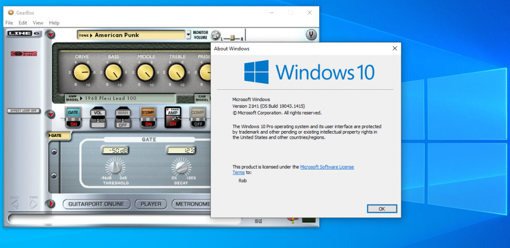
Task: Open the Microsoft Software License link
Action: [327, 167]
